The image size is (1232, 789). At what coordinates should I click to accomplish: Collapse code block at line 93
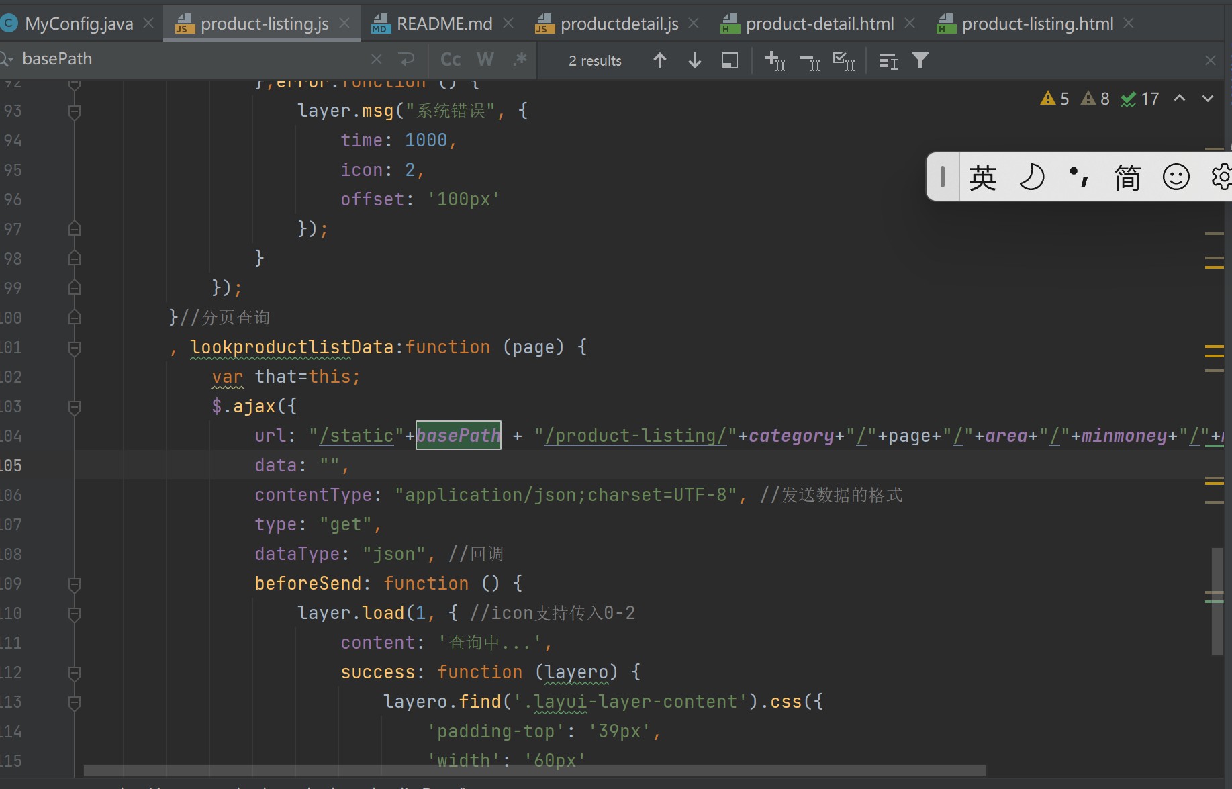(75, 111)
